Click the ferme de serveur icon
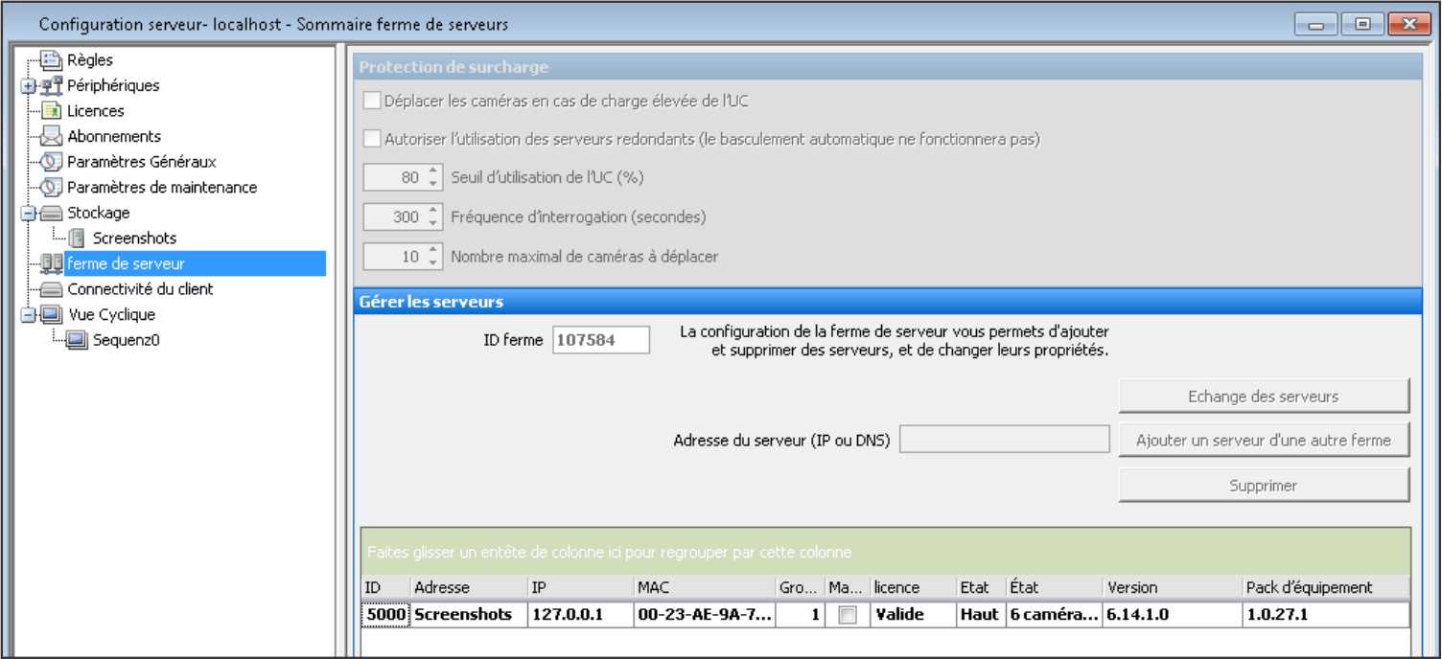Image resolution: width=1442 pixels, height=659 pixels. pyautogui.click(x=52, y=263)
